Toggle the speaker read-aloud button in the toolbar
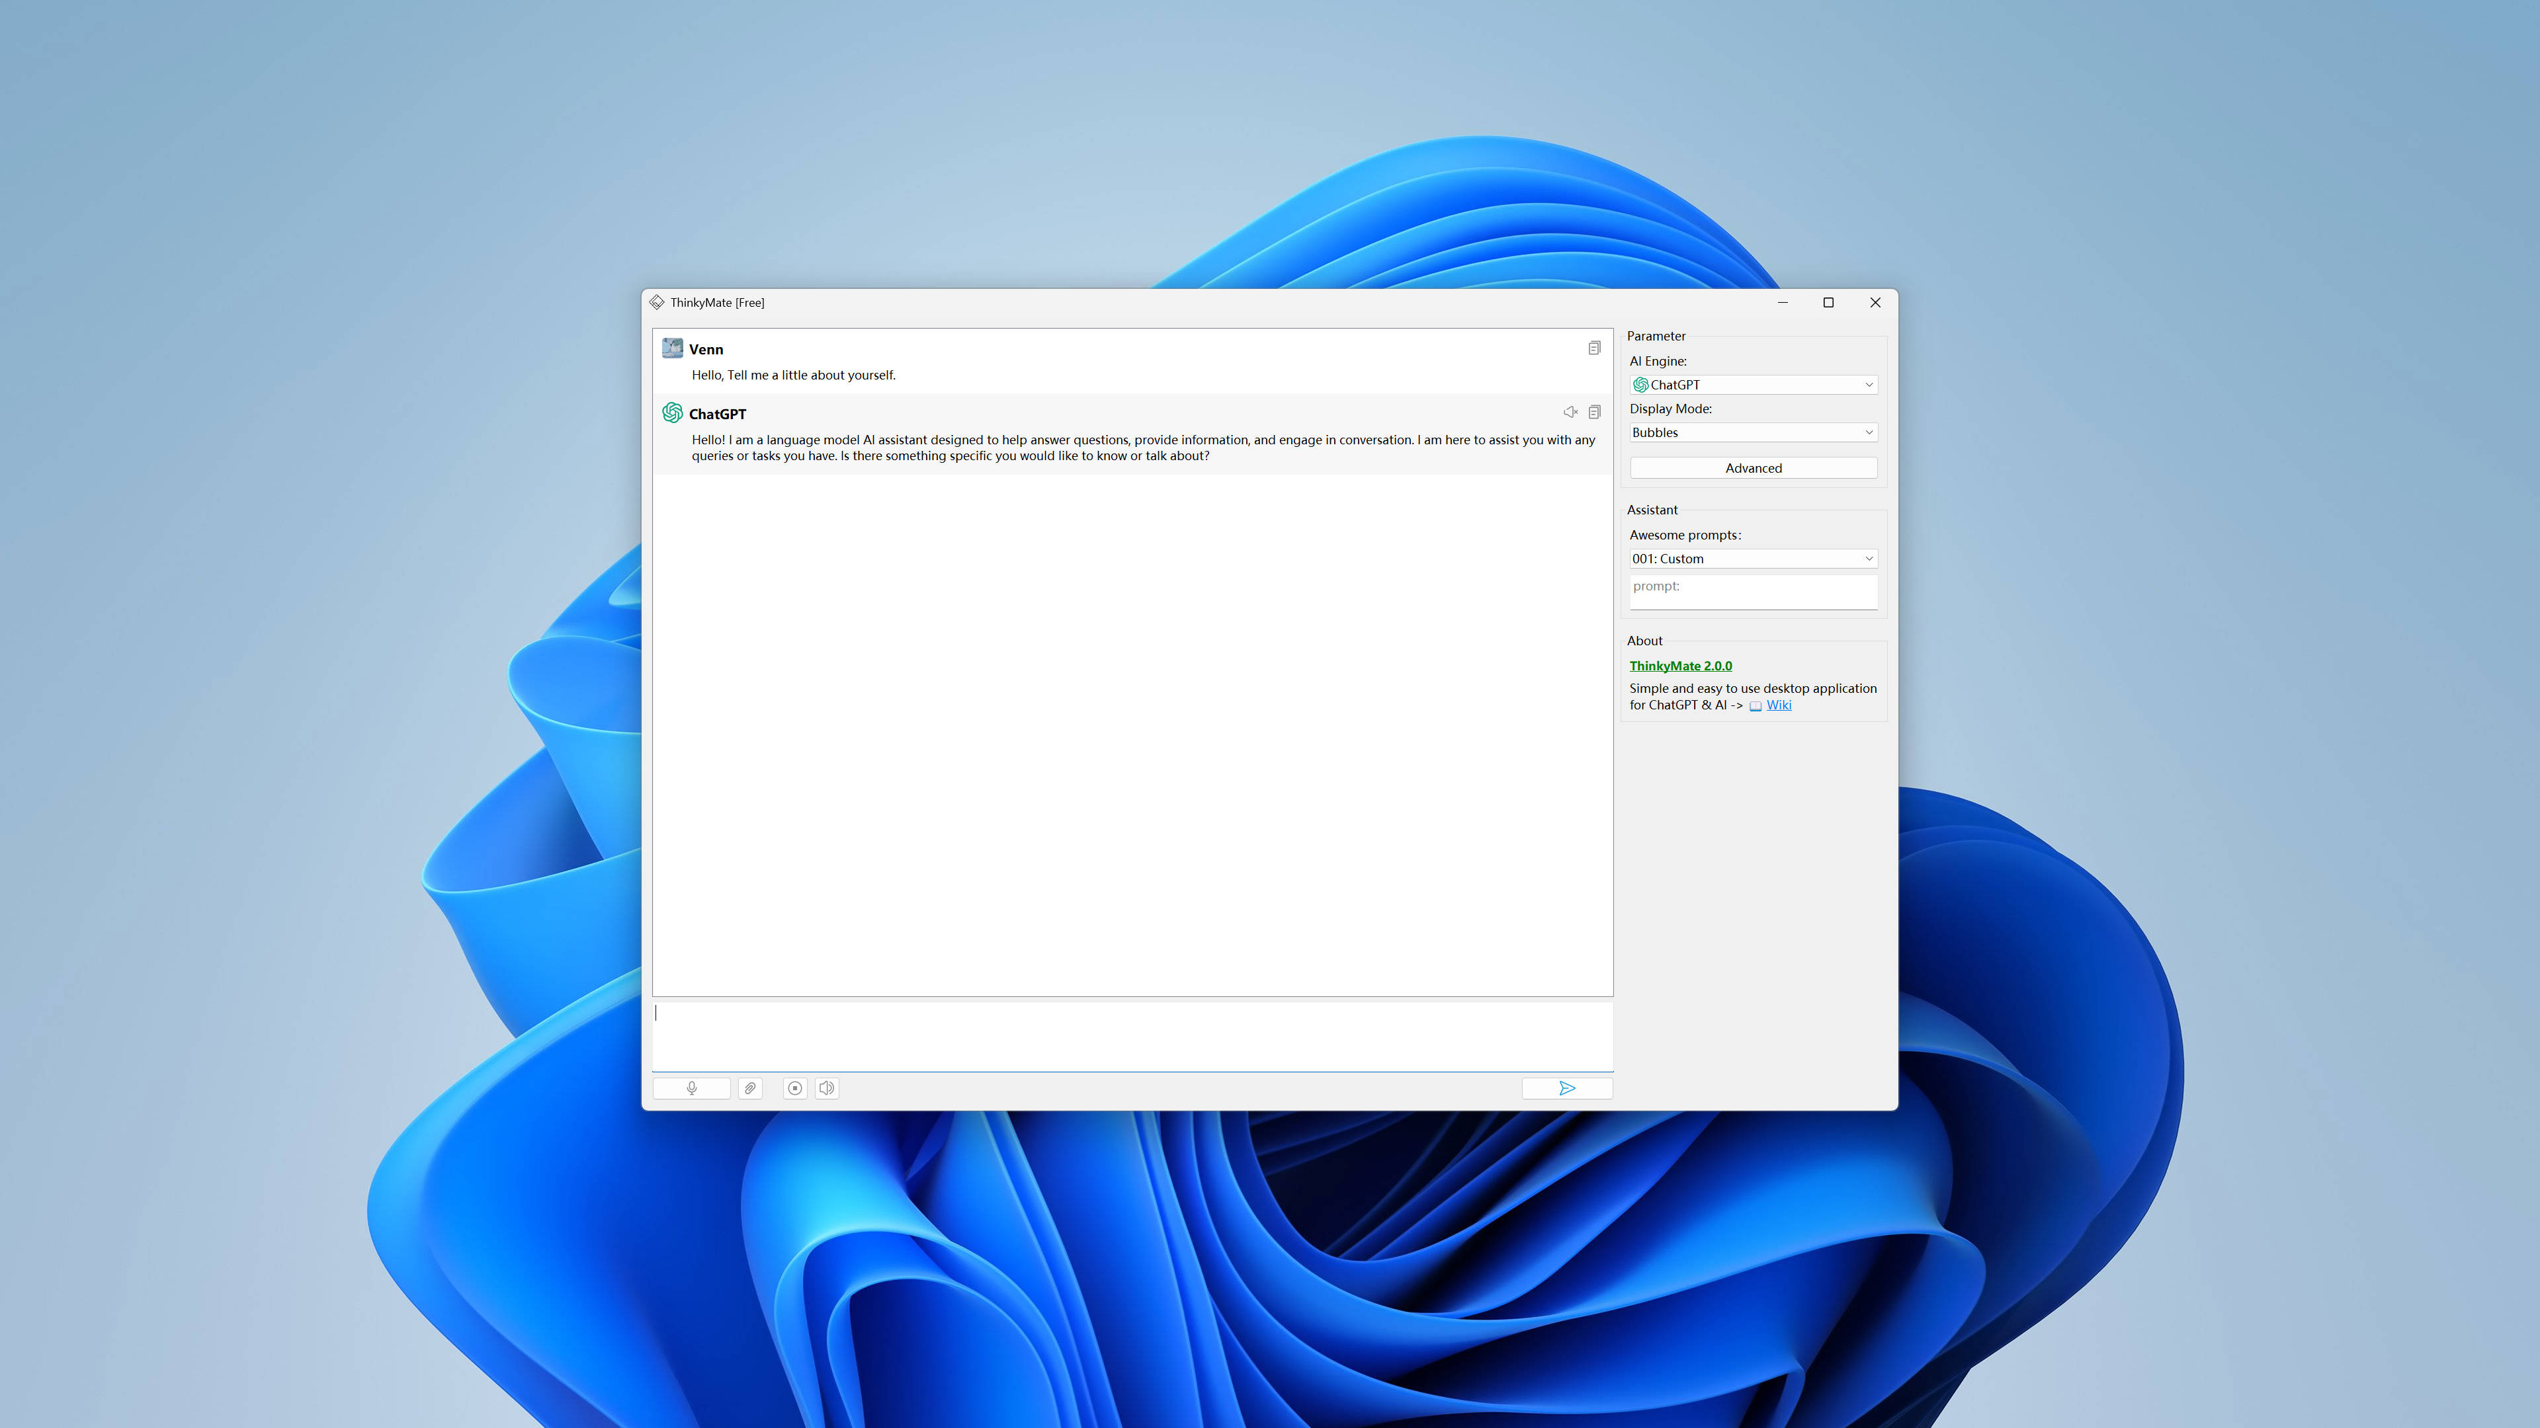 pos(827,1088)
